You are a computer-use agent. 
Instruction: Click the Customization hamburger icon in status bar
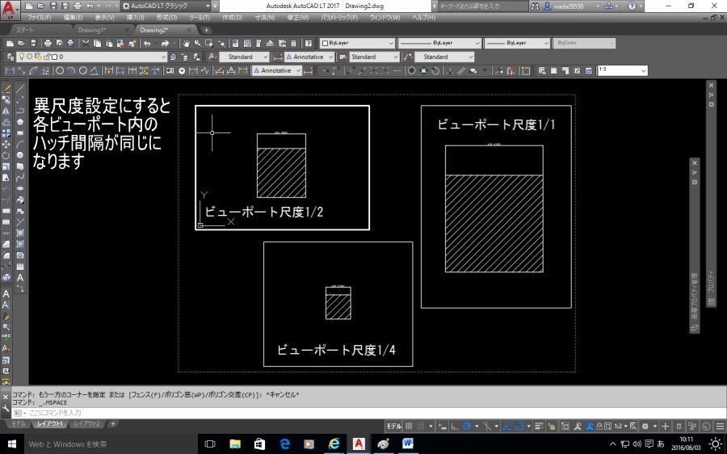[720, 426]
